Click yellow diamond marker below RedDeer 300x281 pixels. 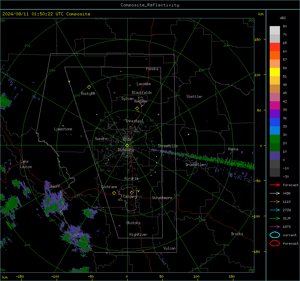coord(137,109)
